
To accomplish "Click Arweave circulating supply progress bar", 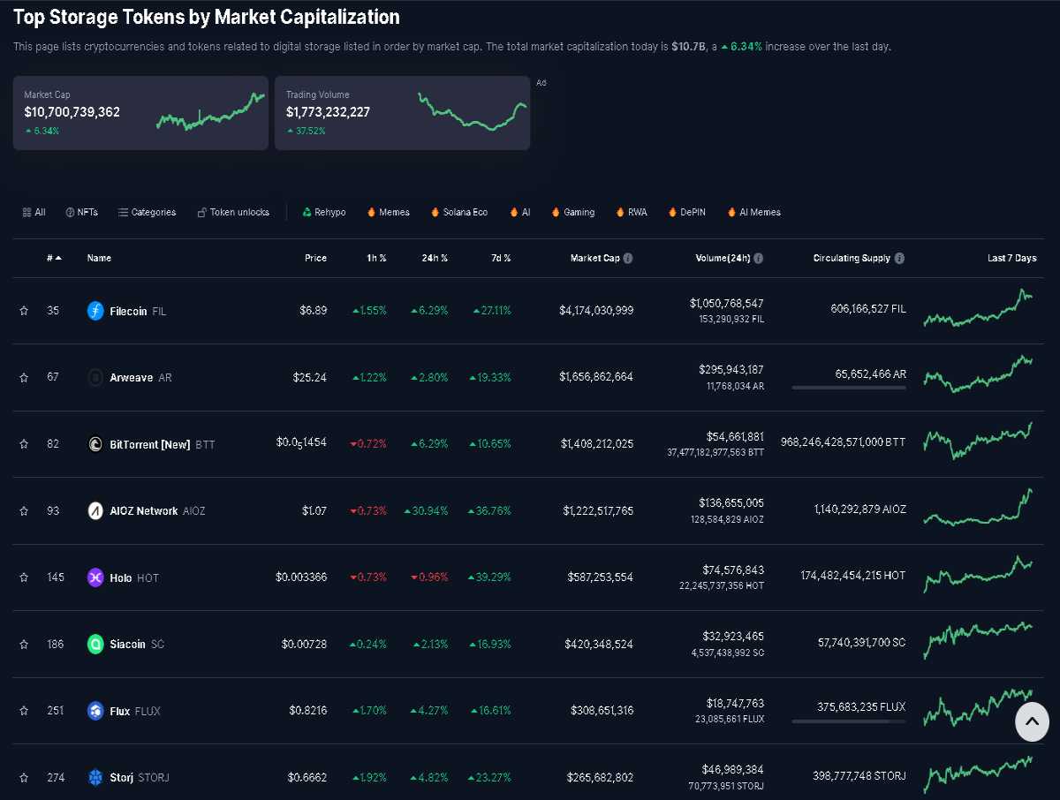I will pos(849,388).
